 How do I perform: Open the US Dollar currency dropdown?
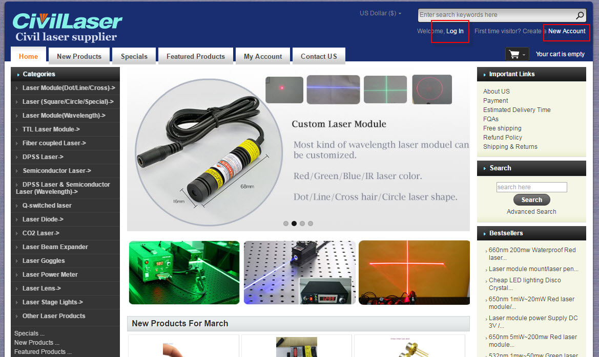point(380,13)
